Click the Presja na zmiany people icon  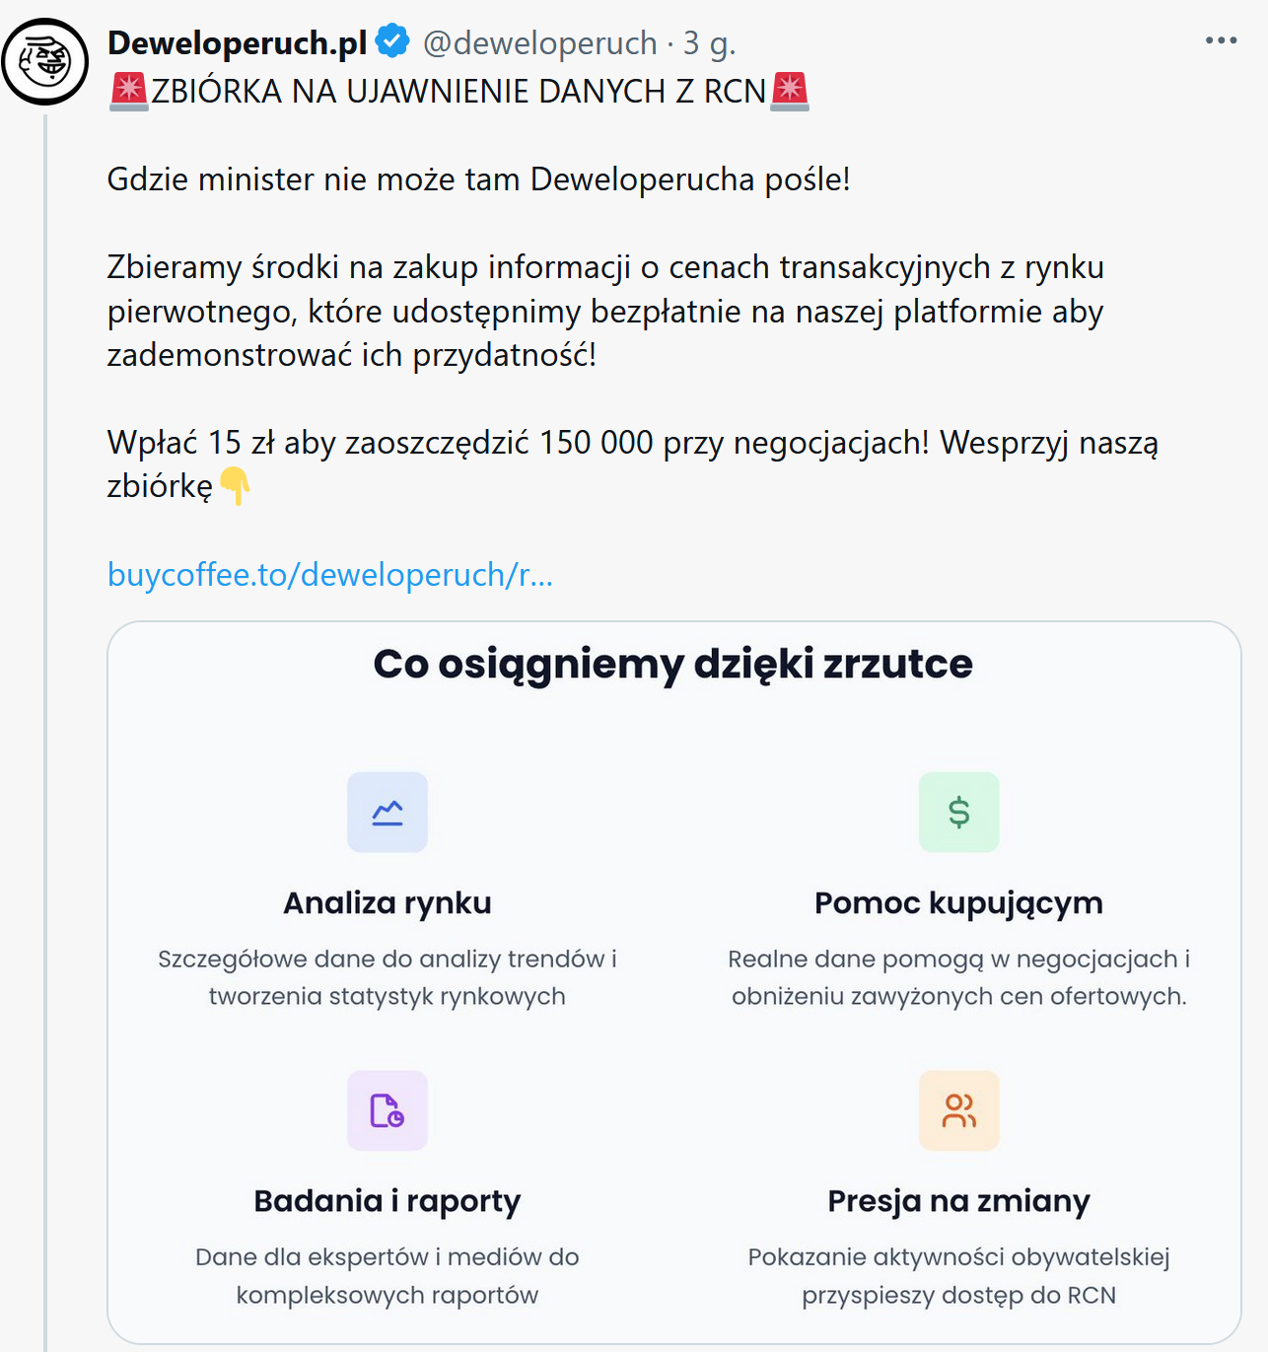pos(958,1110)
